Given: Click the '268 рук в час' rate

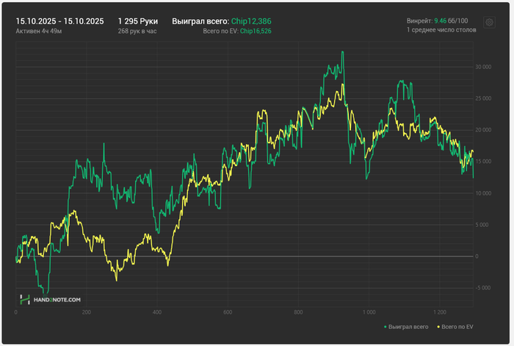Looking at the screenshot, I should pos(137,31).
